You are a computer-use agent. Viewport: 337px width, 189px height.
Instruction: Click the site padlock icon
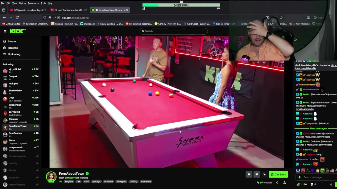point(50,18)
